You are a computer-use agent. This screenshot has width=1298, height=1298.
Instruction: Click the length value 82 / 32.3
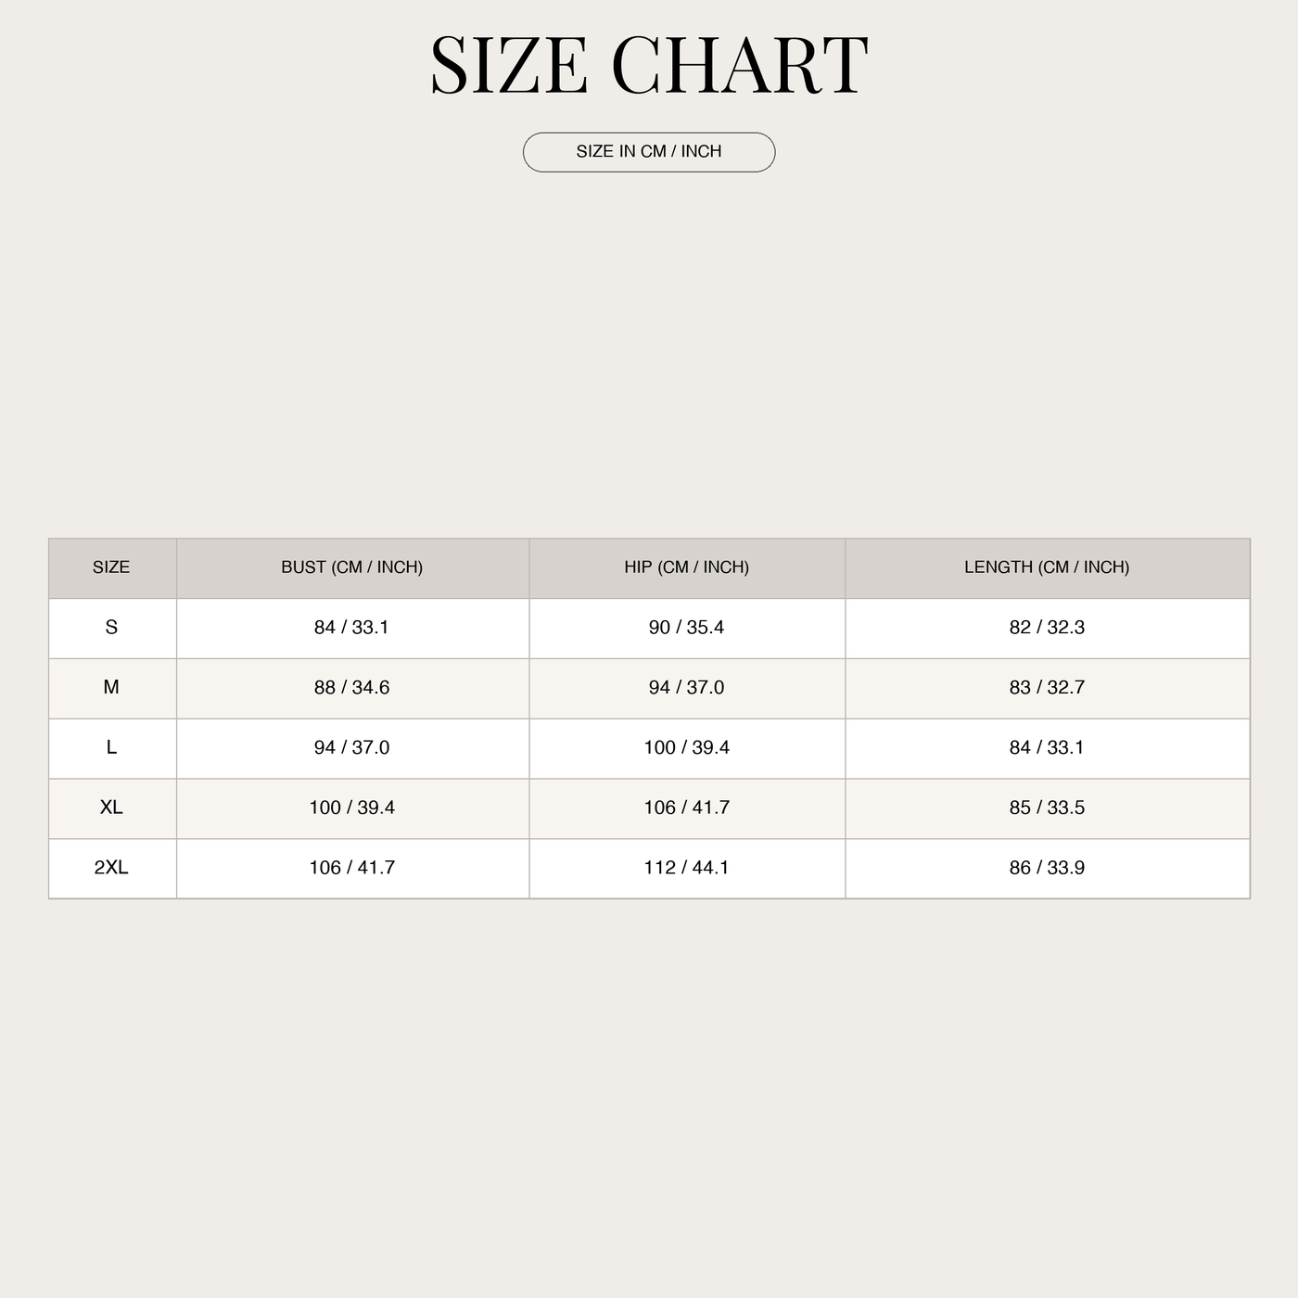click(x=1047, y=628)
